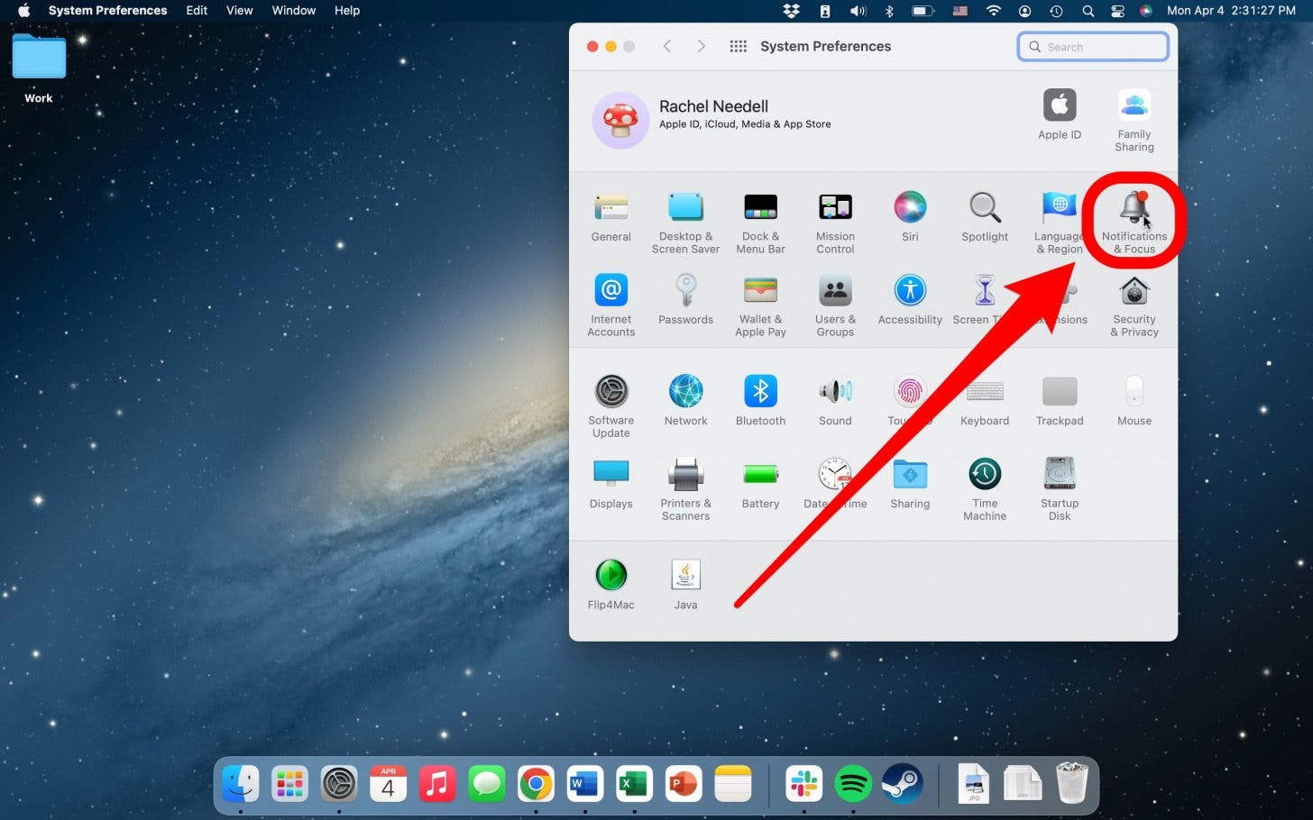The height and width of the screenshot is (820, 1313).
Task: Go back using the back navigation arrow
Action: tap(667, 46)
